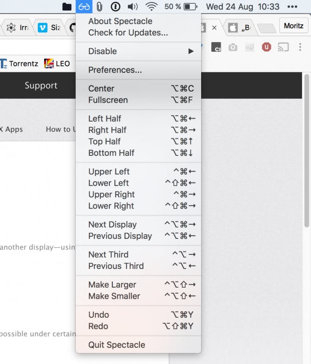
Task: Choose Right Half
Action: click(138, 130)
